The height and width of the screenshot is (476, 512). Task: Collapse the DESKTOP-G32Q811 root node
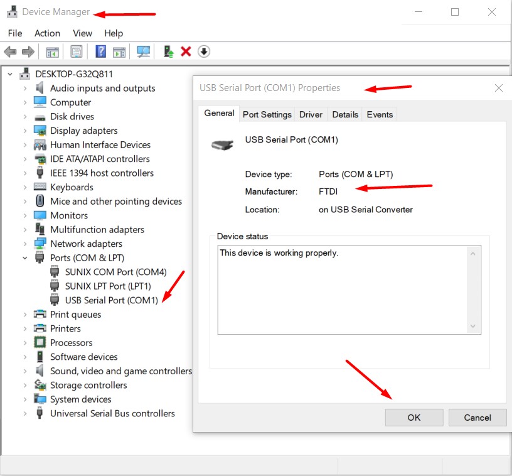(x=10, y=74)
